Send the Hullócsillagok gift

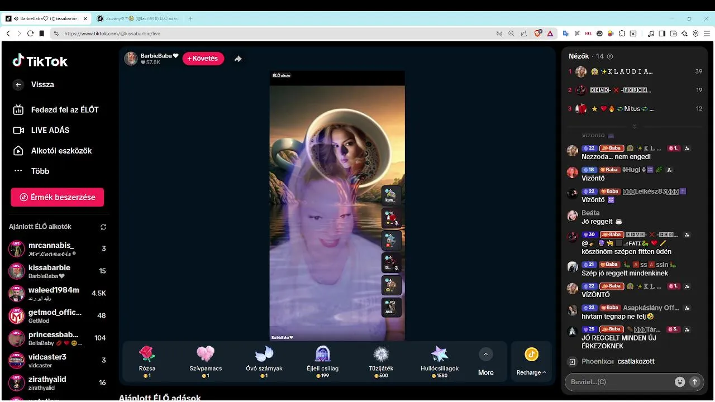pyautogui.click(x=440, y=362)
